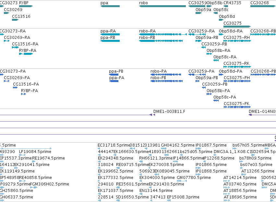Select the robo-RB transcript label
Image resolution: width=276 pixels, height=202 pixels.
click(x=147, y=38)
